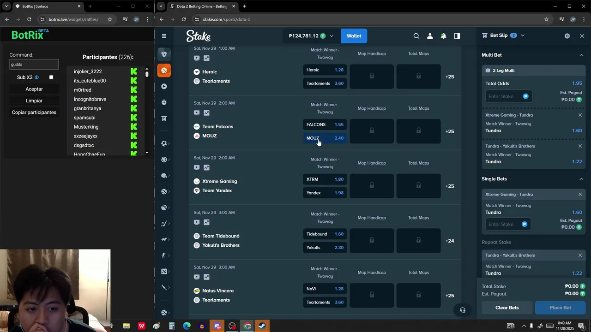
Task: Open the user profile icon
Action: 430,36
